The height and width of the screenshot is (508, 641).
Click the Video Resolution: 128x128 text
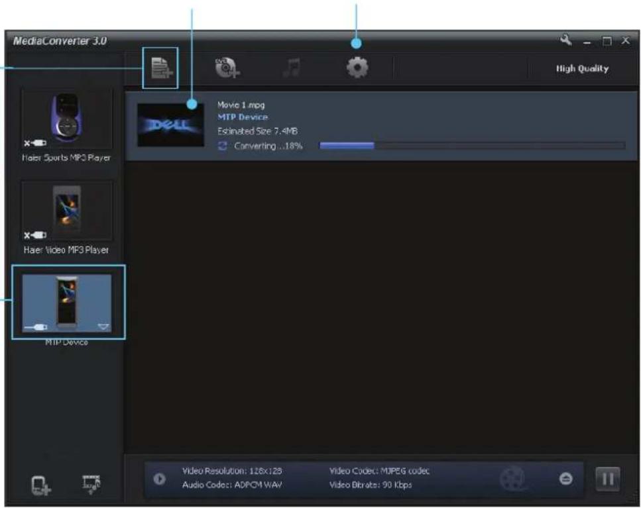(232, 471)
